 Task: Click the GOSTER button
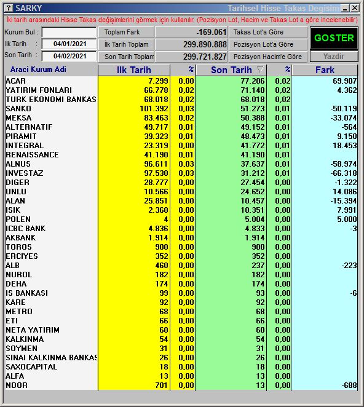pos(334,38)
